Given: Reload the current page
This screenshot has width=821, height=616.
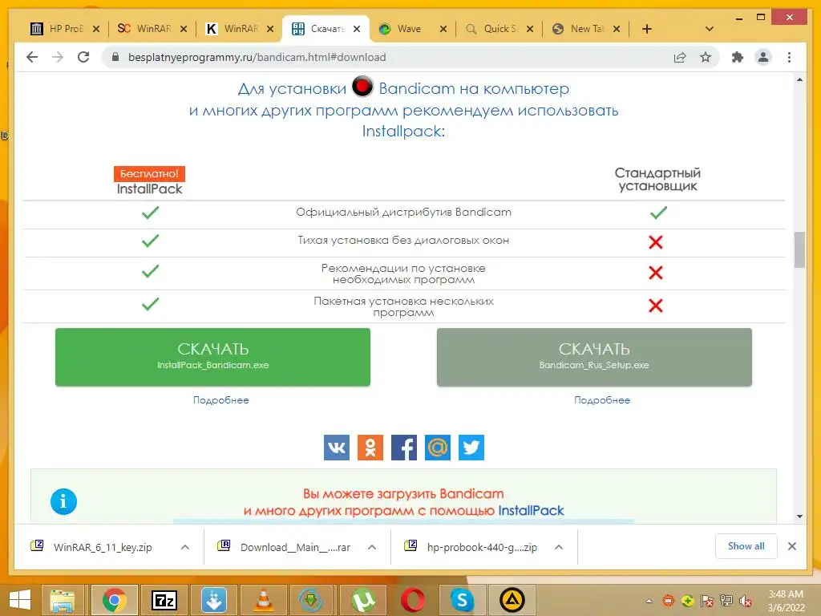Looking at the screenshot, I should coord(83,57).
